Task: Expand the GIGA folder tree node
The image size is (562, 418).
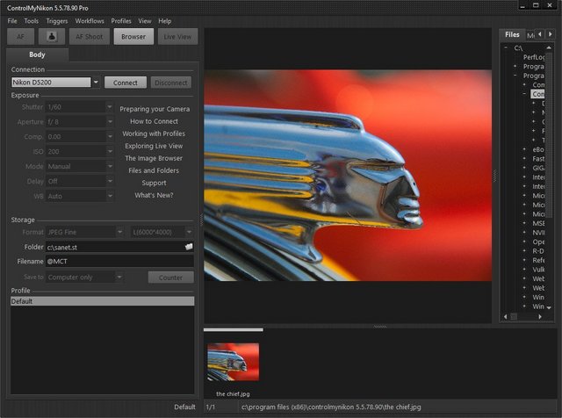Action: [524, 168]
